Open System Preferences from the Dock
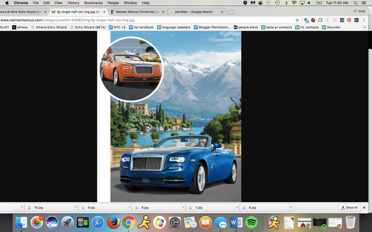 [x=175, y=222]
